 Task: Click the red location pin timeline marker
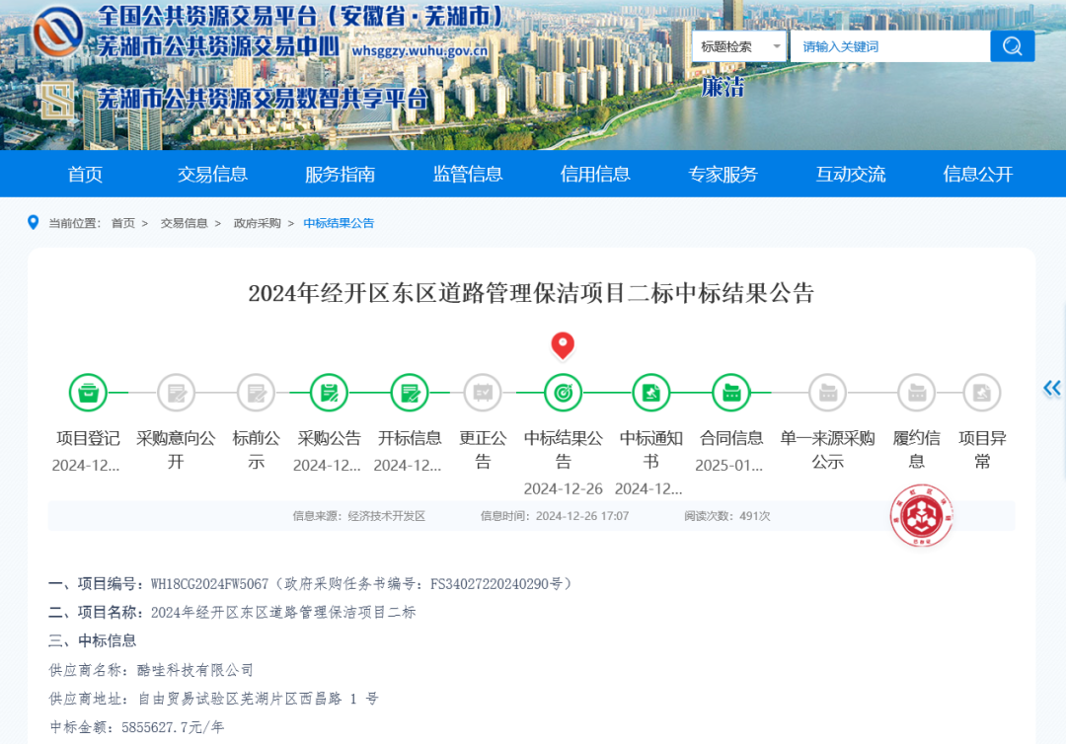click(x=563, y=346)
